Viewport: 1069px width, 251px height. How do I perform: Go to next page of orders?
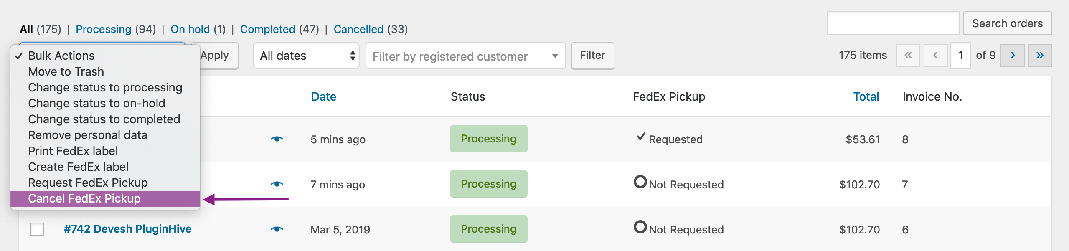[x=1012, y=56]
